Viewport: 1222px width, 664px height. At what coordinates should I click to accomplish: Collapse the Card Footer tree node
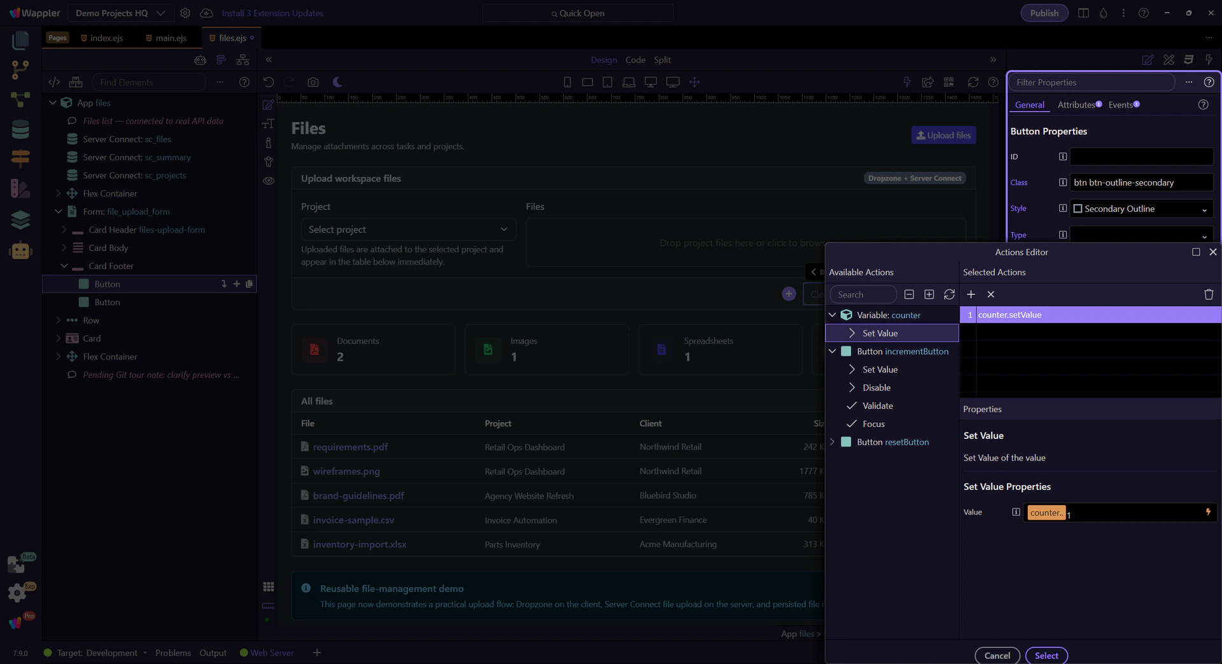64,266
